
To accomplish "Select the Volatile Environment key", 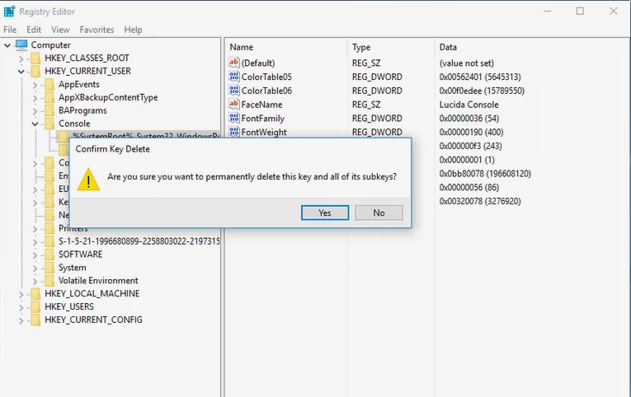I will click(x=98, y=281).
